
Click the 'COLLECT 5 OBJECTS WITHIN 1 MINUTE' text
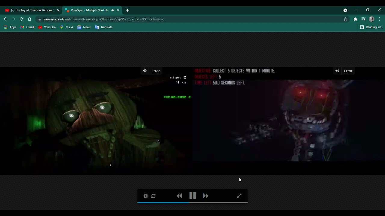tap(244, 71)
